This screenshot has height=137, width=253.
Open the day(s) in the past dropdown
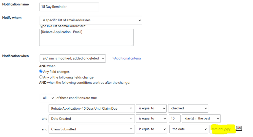coord(201,118)
